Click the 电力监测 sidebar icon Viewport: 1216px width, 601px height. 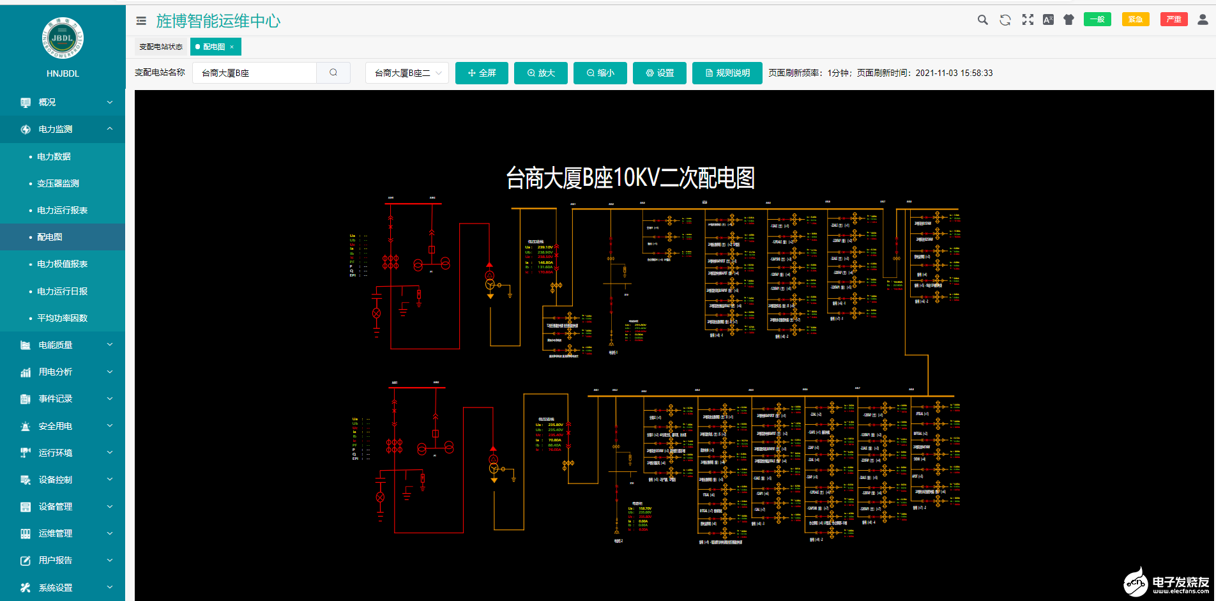pyautogui.click(x=26, y=129)
